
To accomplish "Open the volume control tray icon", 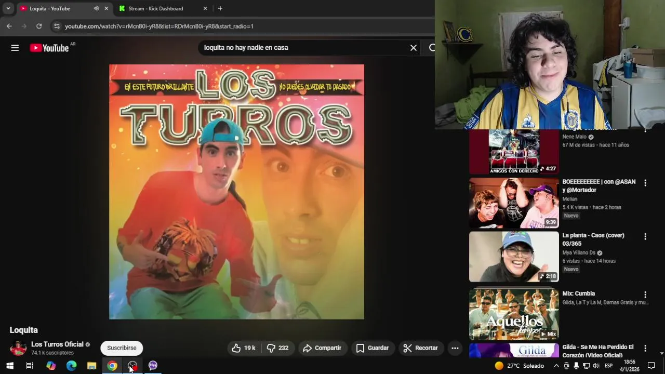I will pos(596,366).
